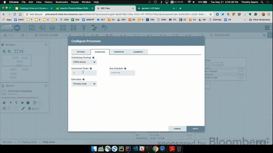This screenshot has width=273, height=153.
Task: Switch to the Settings tab
Action: click(x=81, y=52)
